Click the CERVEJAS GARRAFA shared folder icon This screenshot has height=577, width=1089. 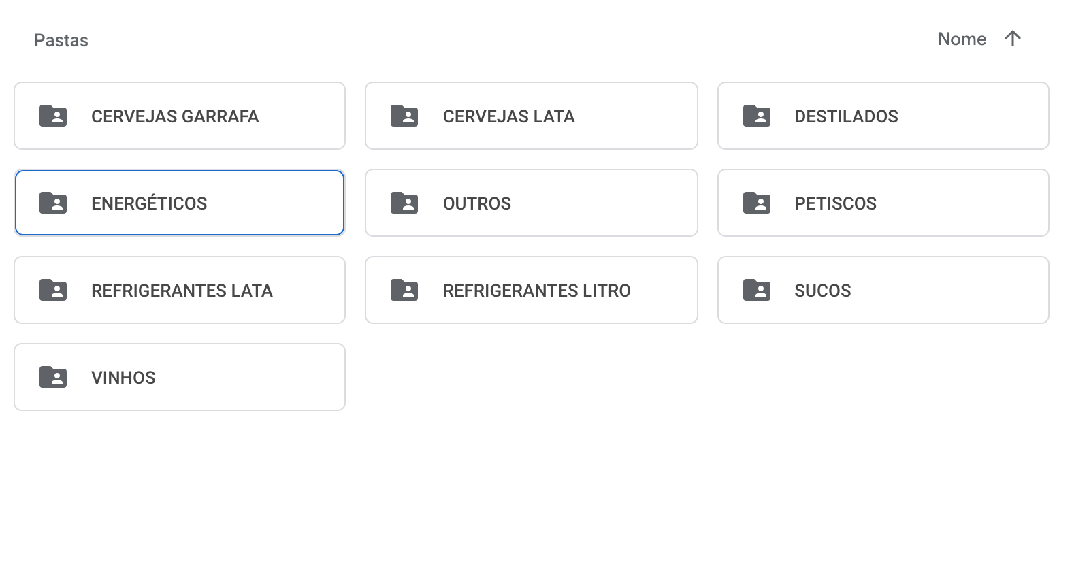coord(53,116)
